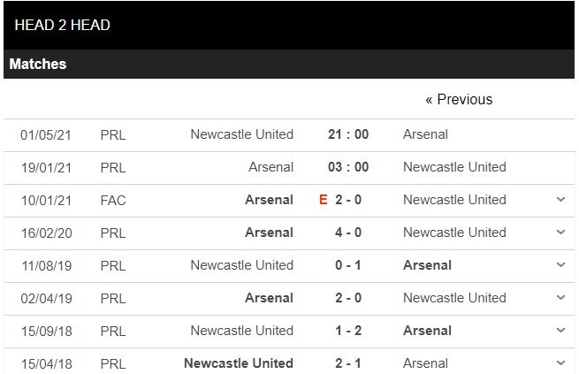This screenshot has width=579, height=374.
Task: Go to Previous matches page
Action: tap(459, 99)
